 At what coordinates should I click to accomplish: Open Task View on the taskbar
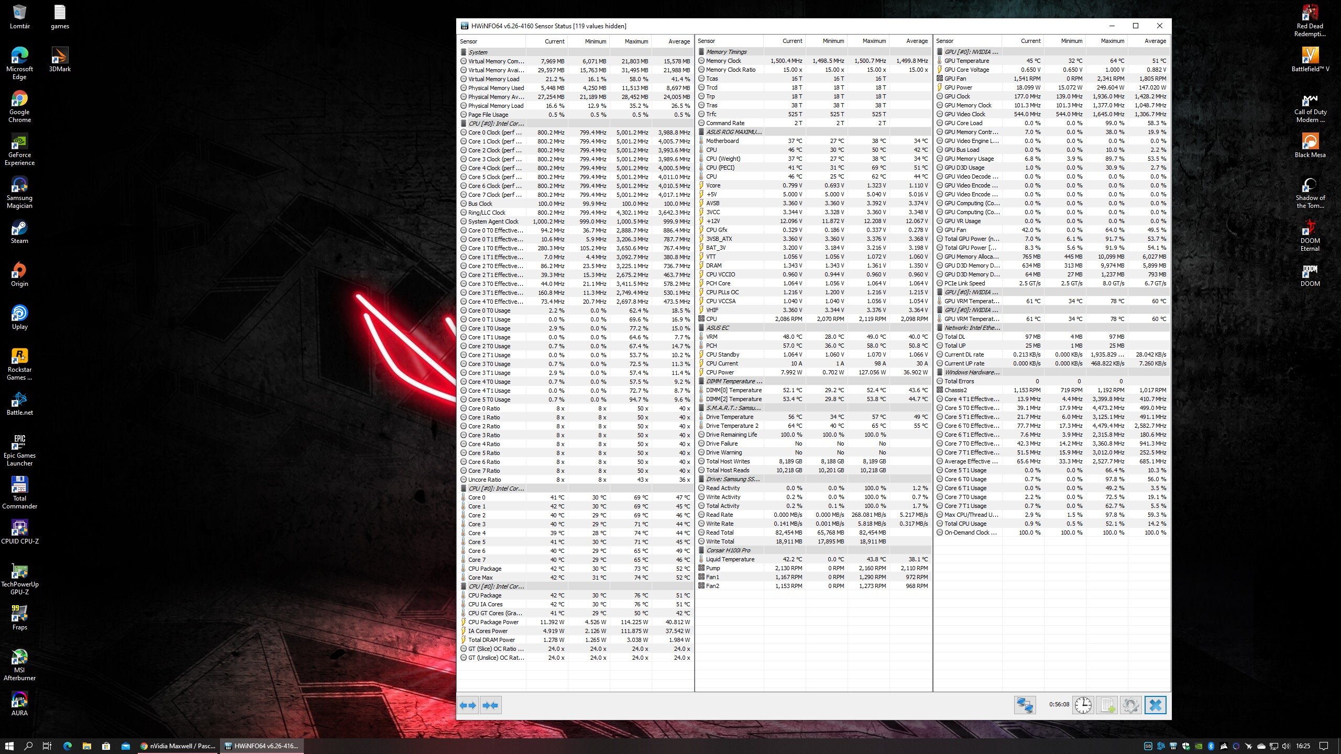47,746
